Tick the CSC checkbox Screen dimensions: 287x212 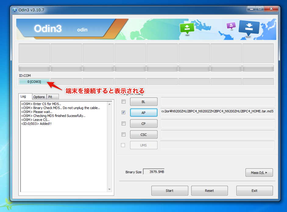(124, 135)
